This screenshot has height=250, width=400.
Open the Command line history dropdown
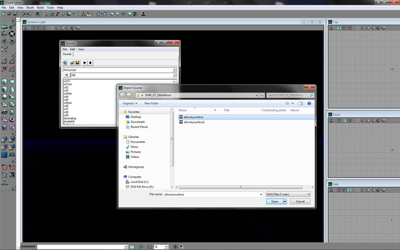[x=126, y=247]
